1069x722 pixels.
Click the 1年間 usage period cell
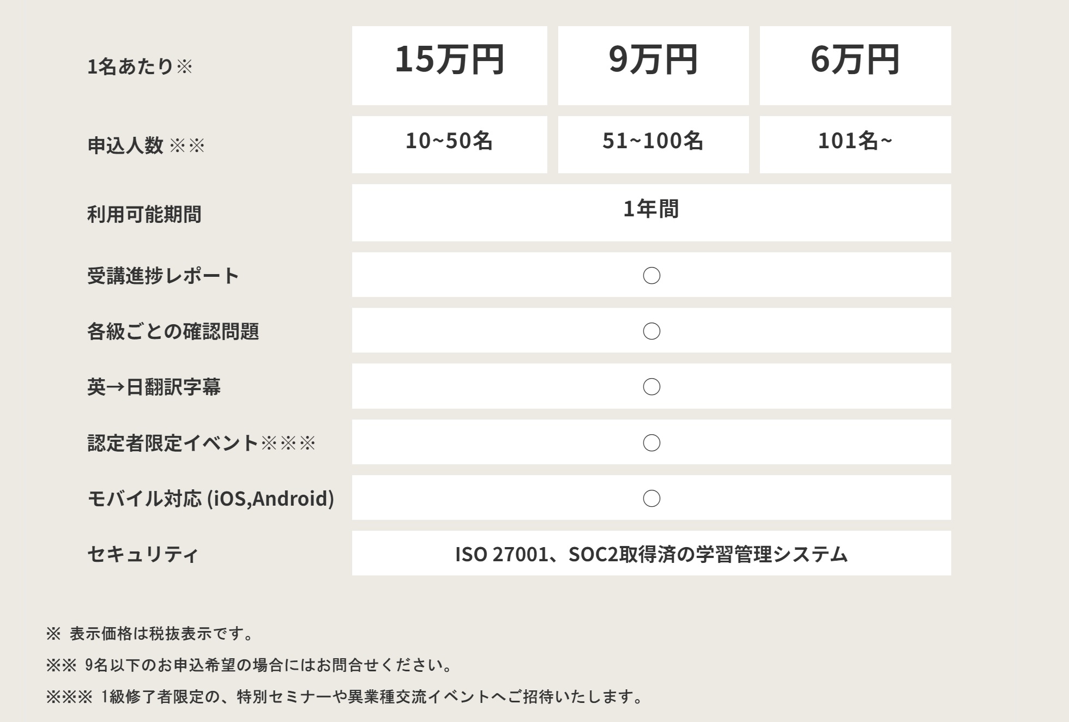click(651, 213)
